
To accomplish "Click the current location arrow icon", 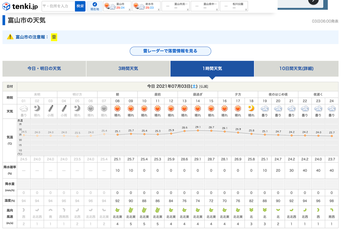I will [95, 4].
